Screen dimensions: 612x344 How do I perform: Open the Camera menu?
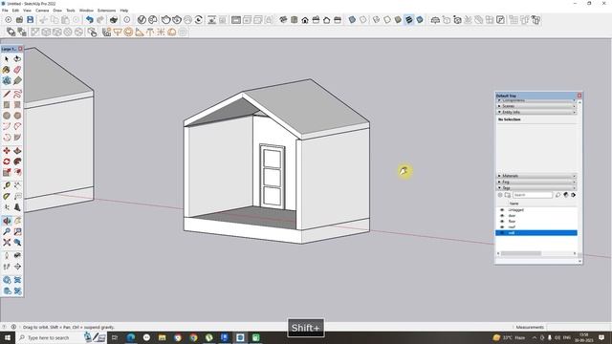[x=42, y=11]
